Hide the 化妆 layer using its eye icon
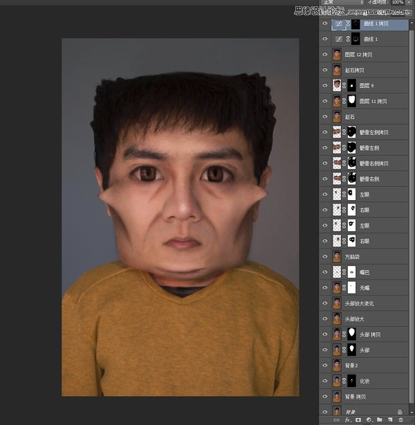415x425 pixels. [325, 381]
